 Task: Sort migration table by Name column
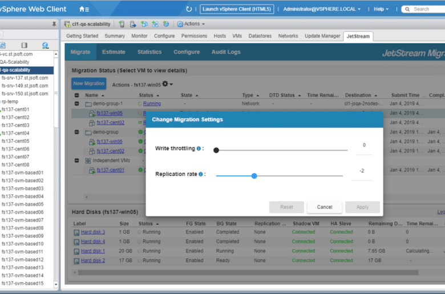point(95,95)
